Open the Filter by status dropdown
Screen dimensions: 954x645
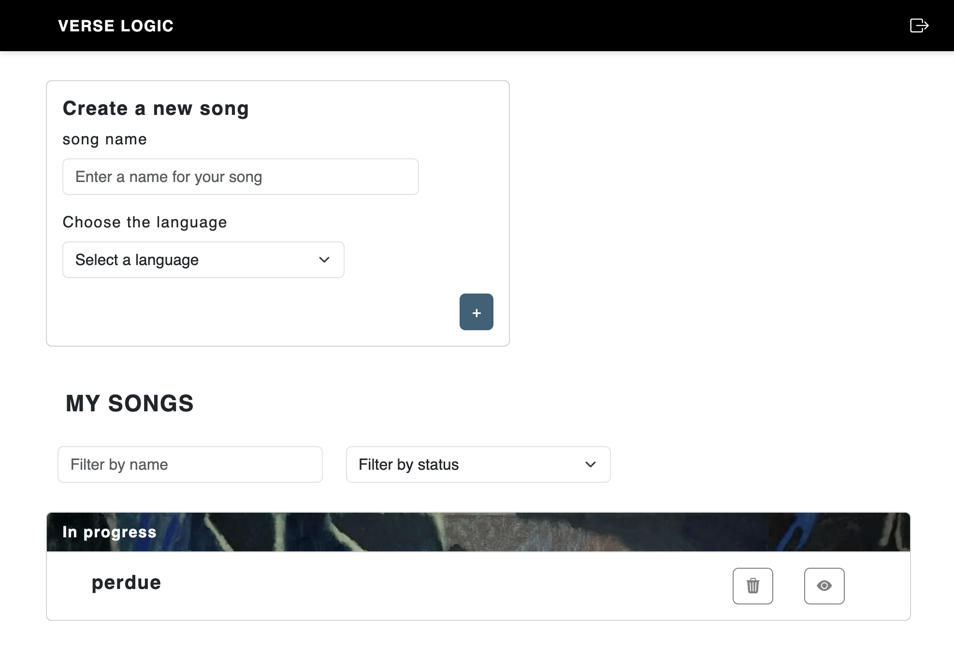478,464
